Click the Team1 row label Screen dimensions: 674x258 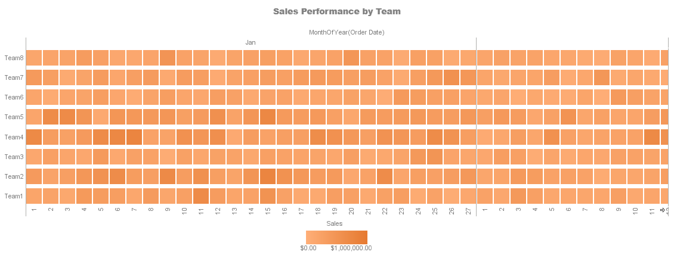pyautogui.click(x=14, y=196)
